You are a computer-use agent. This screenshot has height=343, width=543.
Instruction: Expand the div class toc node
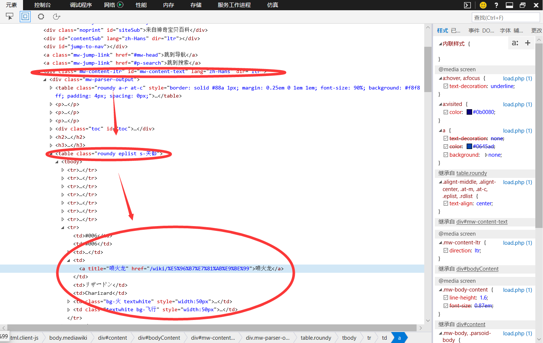[x=51, y=129]
